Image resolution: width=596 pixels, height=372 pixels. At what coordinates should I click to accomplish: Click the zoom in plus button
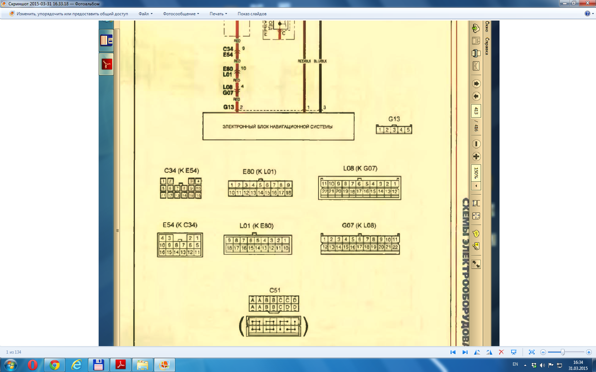click(x=589, y=352)
